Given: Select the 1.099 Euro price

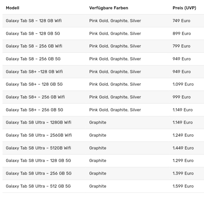Looking at the screenshot, I should point(183,84).
